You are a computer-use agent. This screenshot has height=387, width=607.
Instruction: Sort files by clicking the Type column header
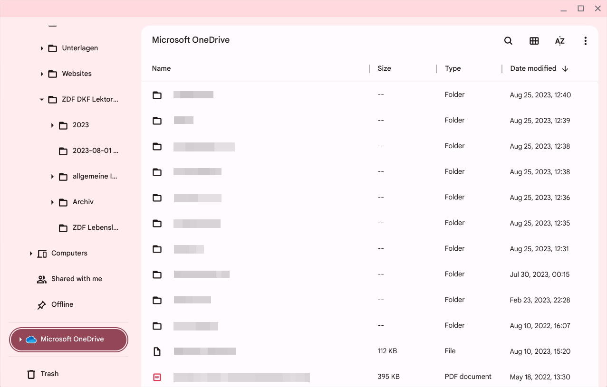click(453, 68)
